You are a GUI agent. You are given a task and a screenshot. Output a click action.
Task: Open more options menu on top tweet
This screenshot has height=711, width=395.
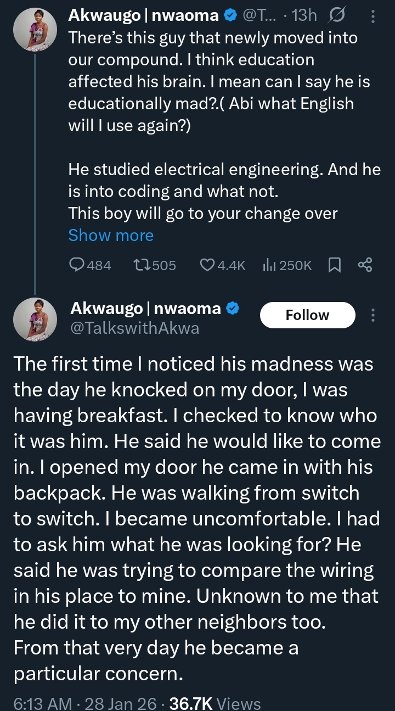374,17
